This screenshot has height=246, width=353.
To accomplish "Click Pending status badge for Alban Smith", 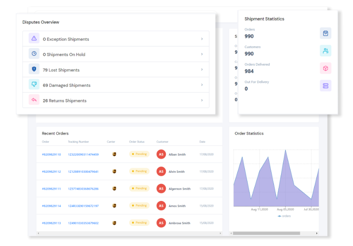I will pyautogui.click(x=139, y=154).
